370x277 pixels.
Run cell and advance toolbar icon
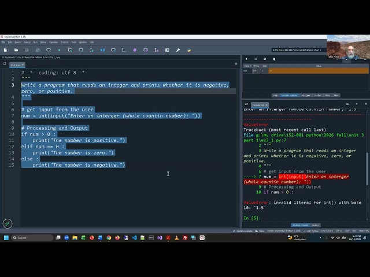81,50
